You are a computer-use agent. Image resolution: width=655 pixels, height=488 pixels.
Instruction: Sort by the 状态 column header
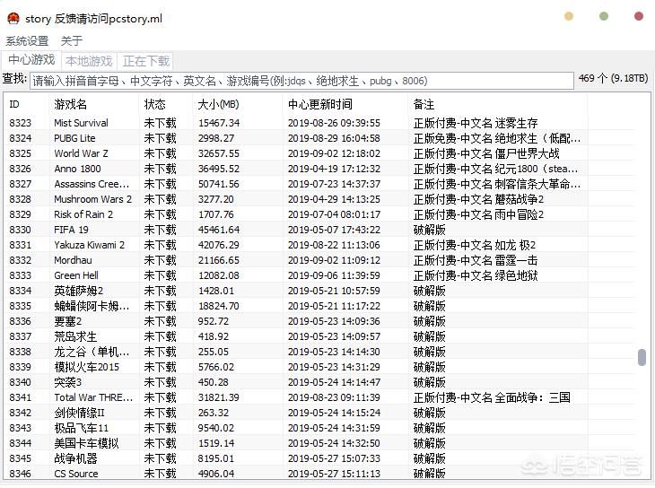tap(166, 104)
